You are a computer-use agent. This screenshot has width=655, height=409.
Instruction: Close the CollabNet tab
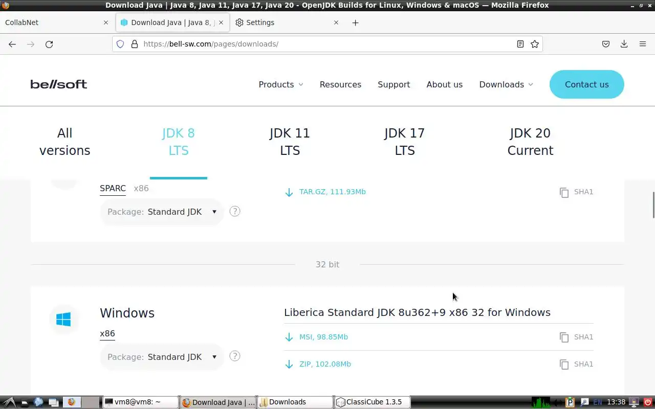(106, 22)
